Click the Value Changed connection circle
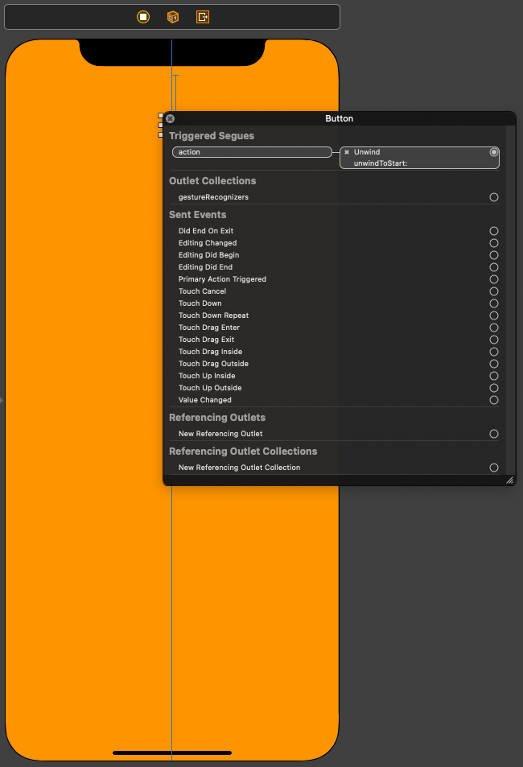This screenshot has height=767, width=523. [494, 400]
